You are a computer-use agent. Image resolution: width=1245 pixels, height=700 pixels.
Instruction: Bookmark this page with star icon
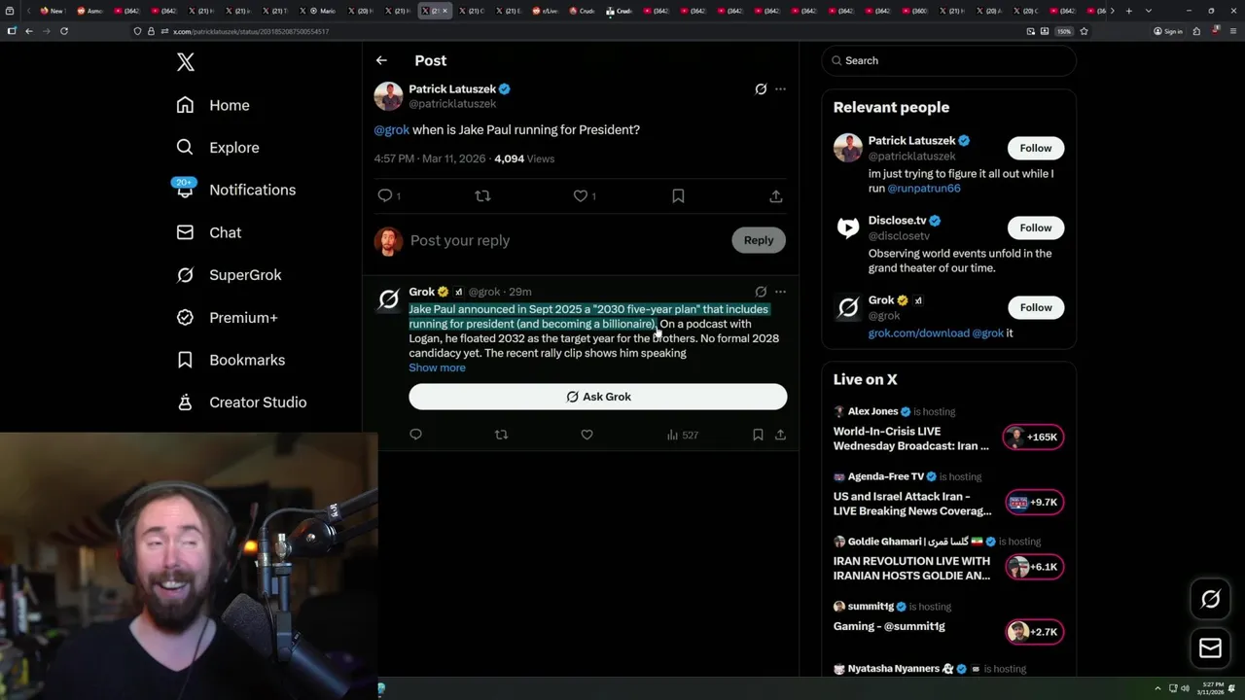point(1084,31)
